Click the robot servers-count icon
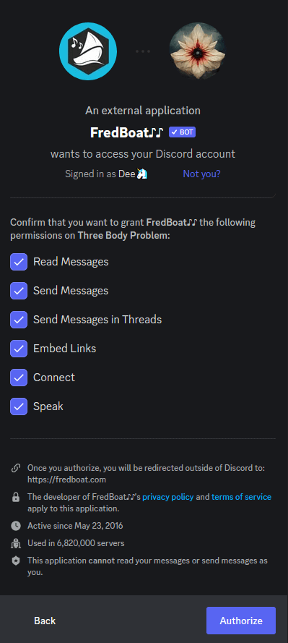Image resolution: width=288 pixels, height=643 pixels. pyautogui.click(x=16, y=544)
